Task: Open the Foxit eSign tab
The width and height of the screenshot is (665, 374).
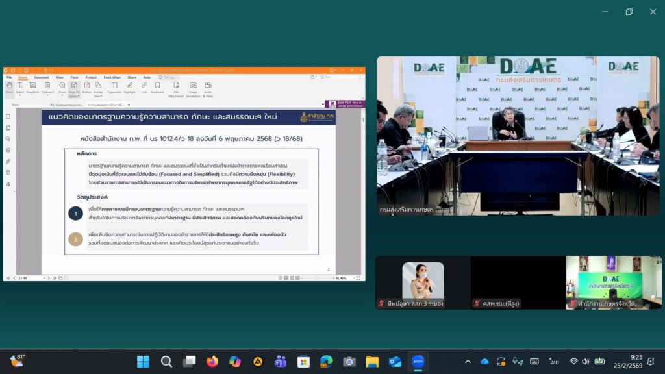Action: [110, 77]
